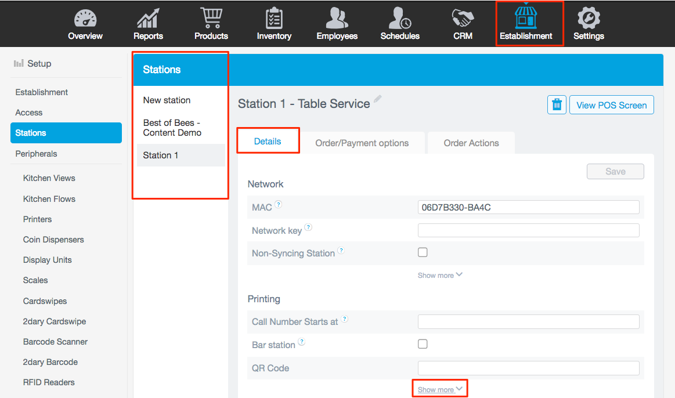Click the View POS Screen button
The height and width of the screenshot is (398, 675).
[x=611, y=105]
